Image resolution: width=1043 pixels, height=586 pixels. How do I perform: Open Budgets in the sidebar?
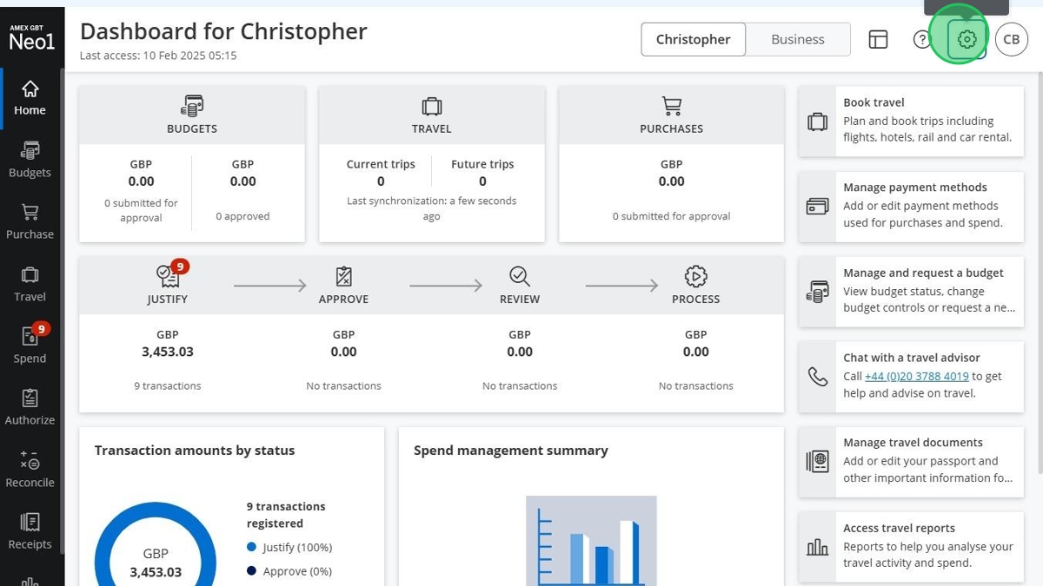tap(30, 161)
